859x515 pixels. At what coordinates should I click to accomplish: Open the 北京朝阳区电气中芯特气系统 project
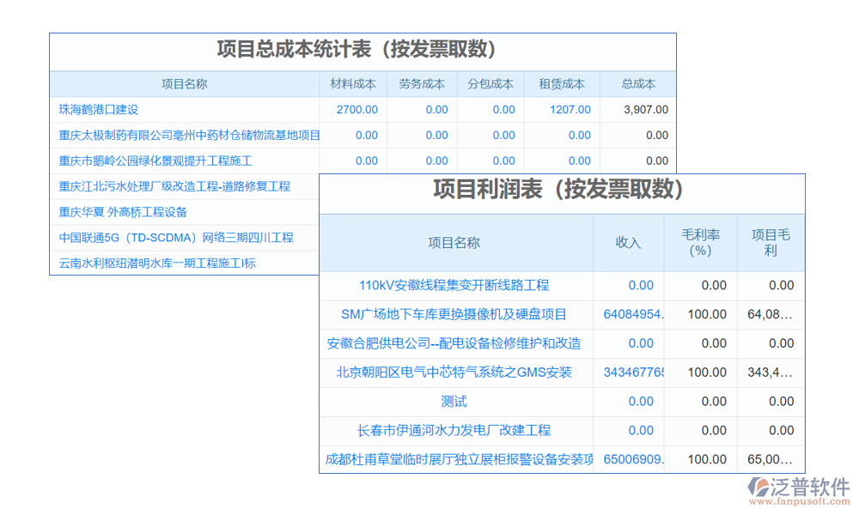(454, 373)
